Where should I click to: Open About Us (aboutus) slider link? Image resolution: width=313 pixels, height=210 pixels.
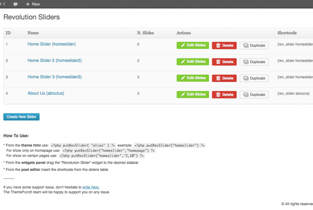[46, 93]
